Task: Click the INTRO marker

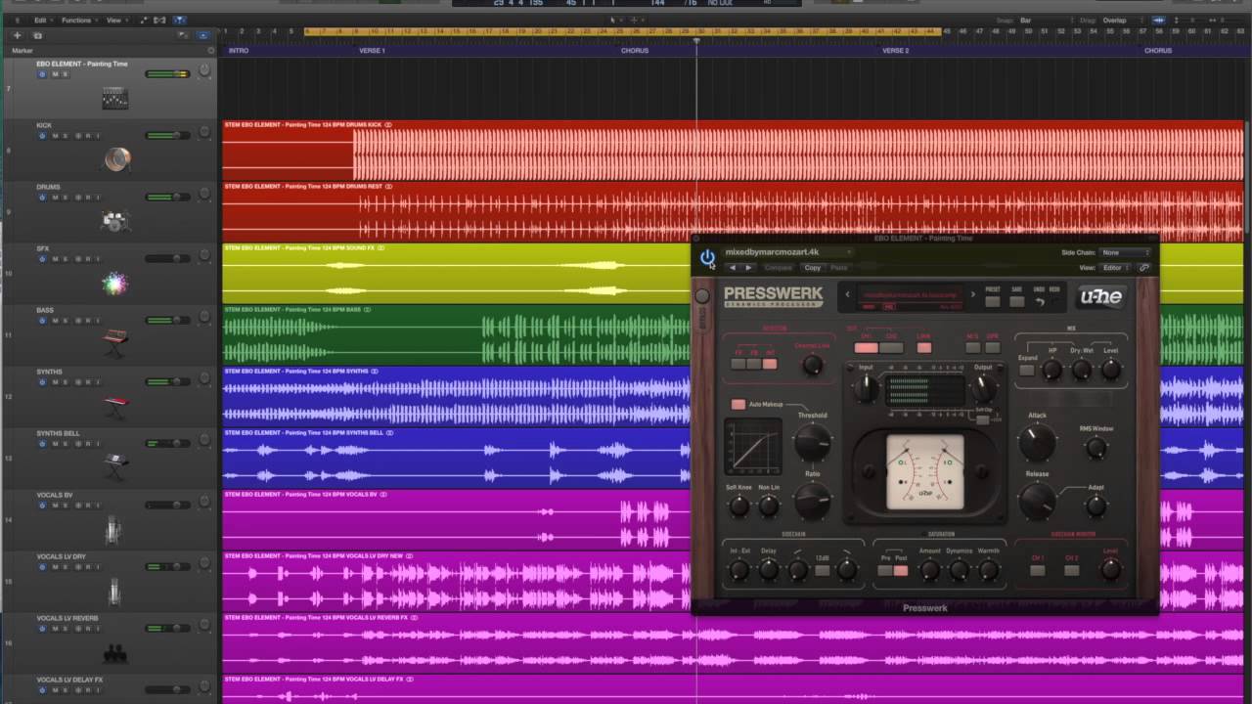Action: pos(238,50)
